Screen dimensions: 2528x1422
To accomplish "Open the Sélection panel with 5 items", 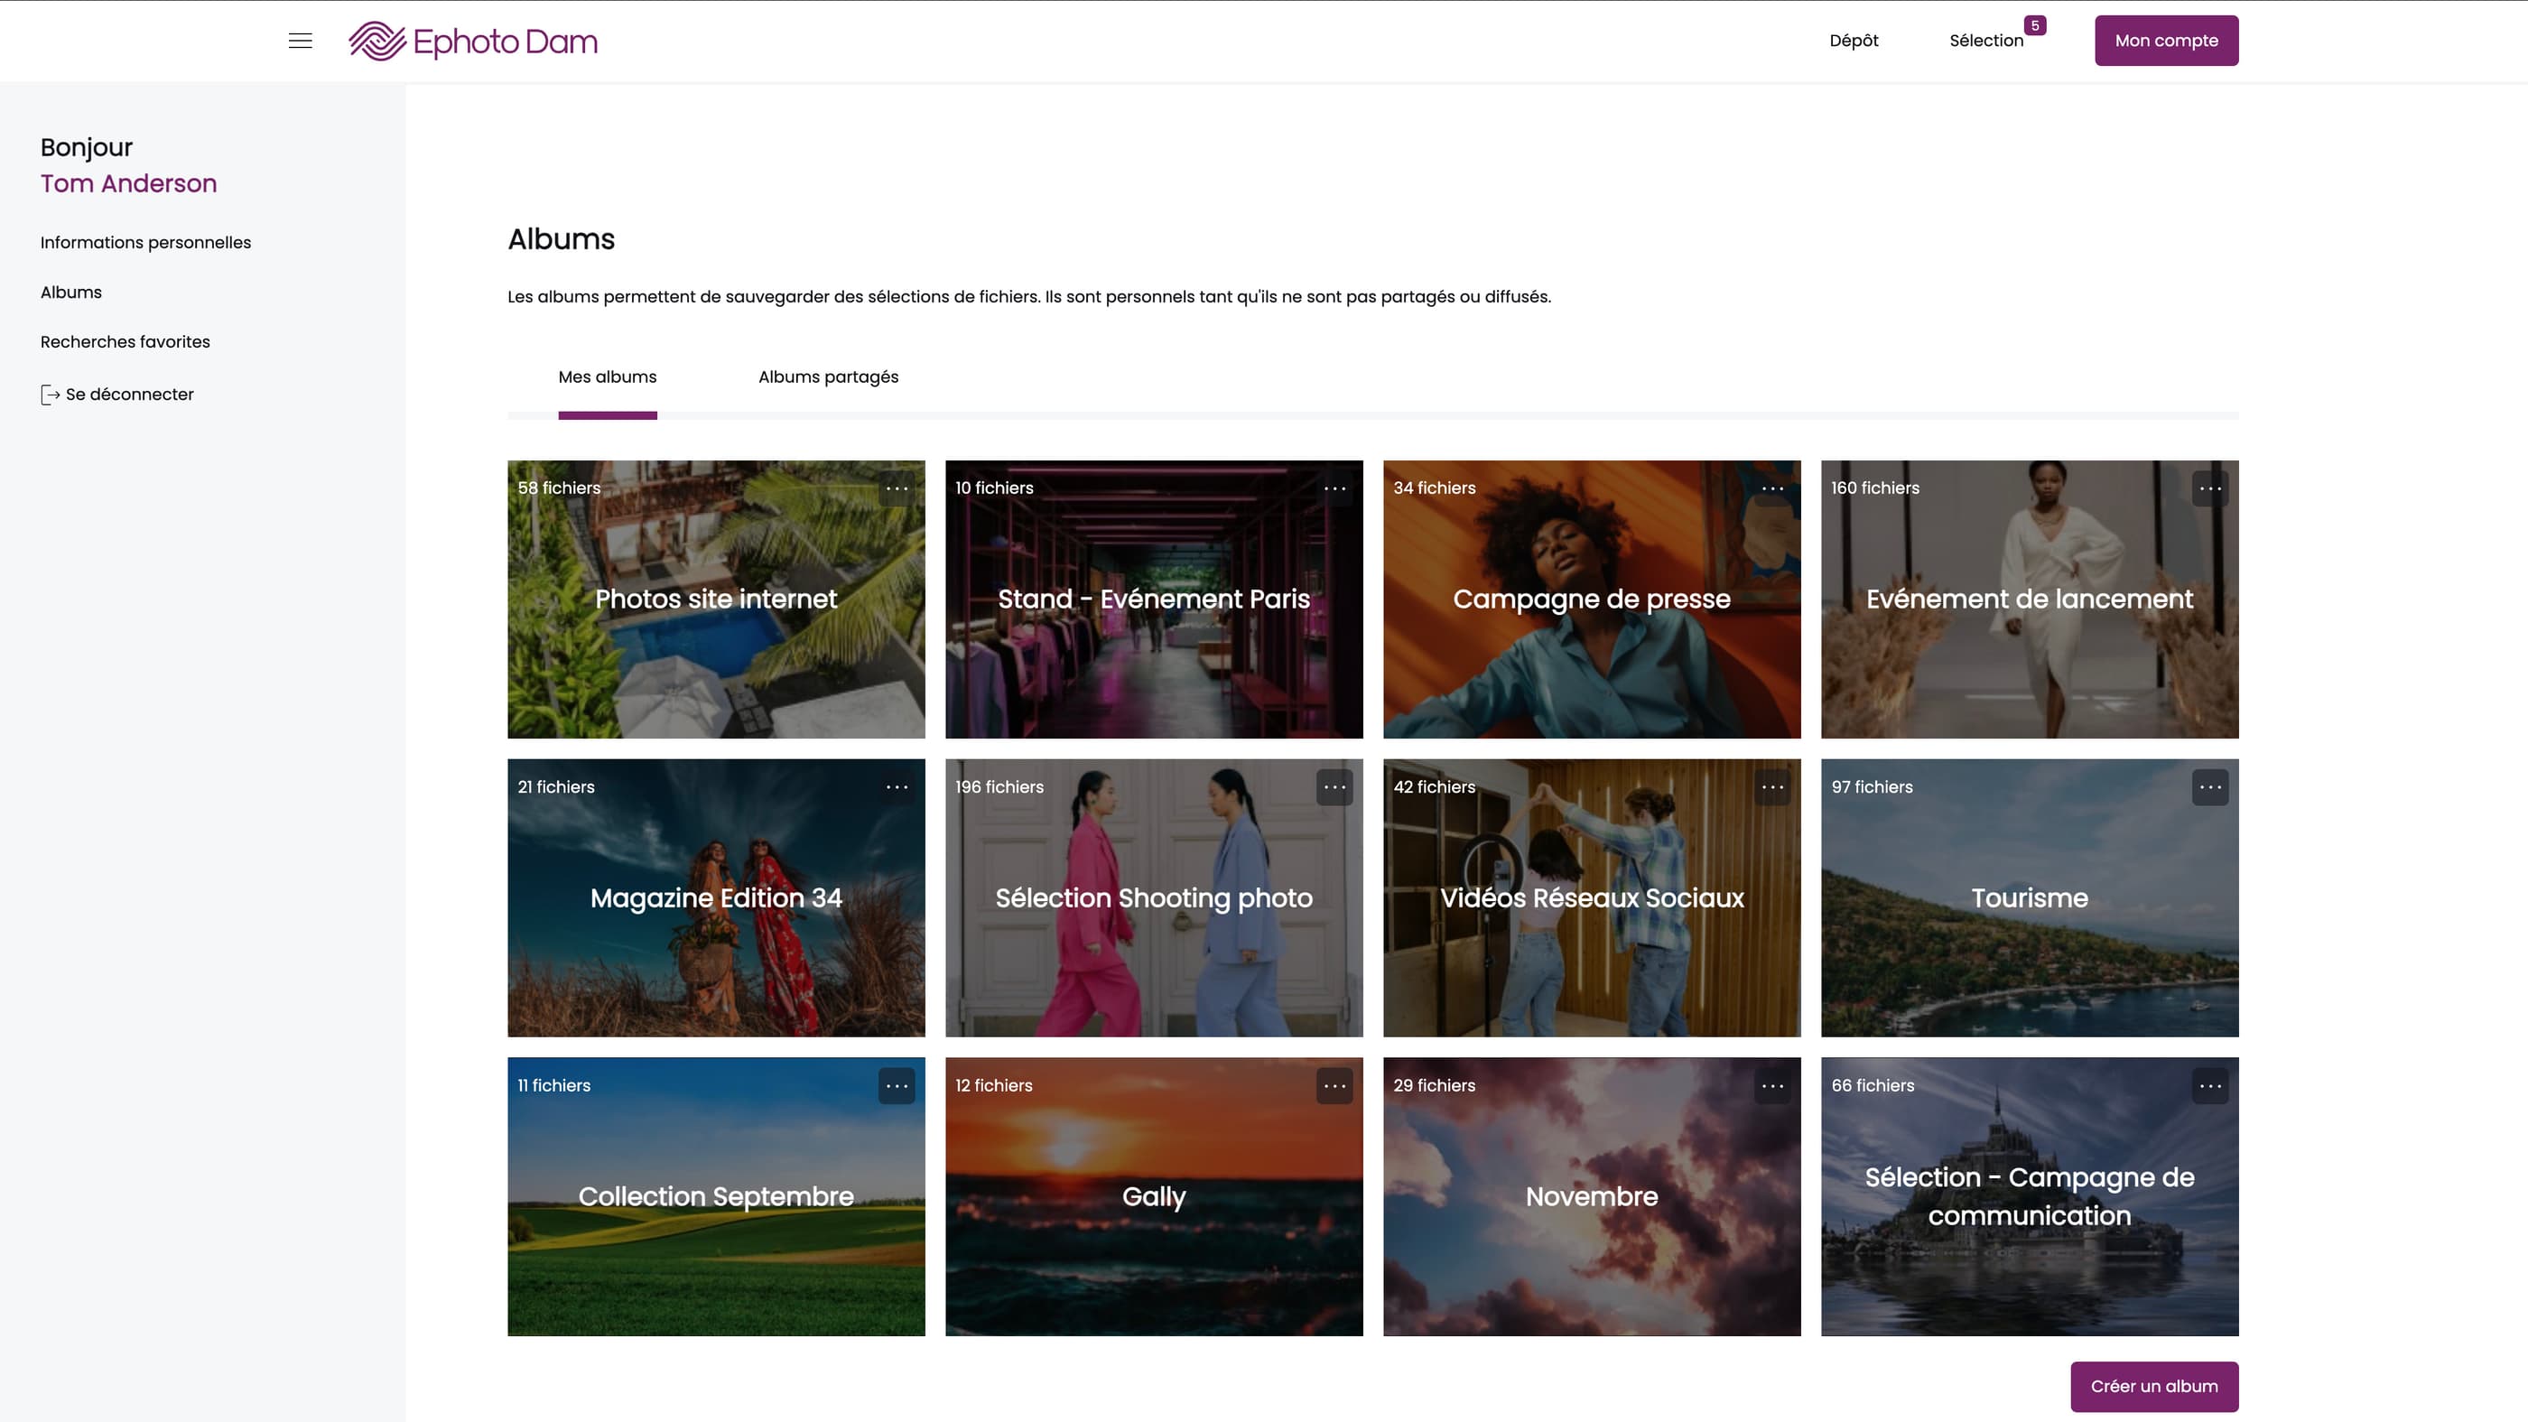I will coord(1986,41).
